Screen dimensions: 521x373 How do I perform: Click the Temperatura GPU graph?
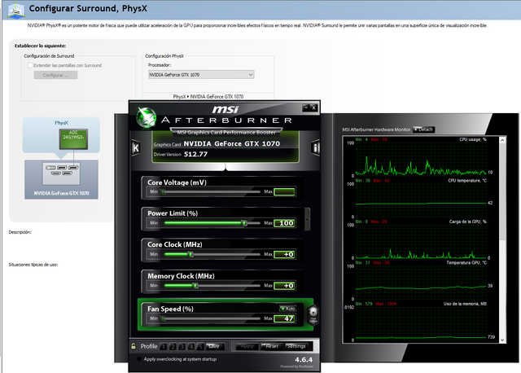tap(421, 281)
